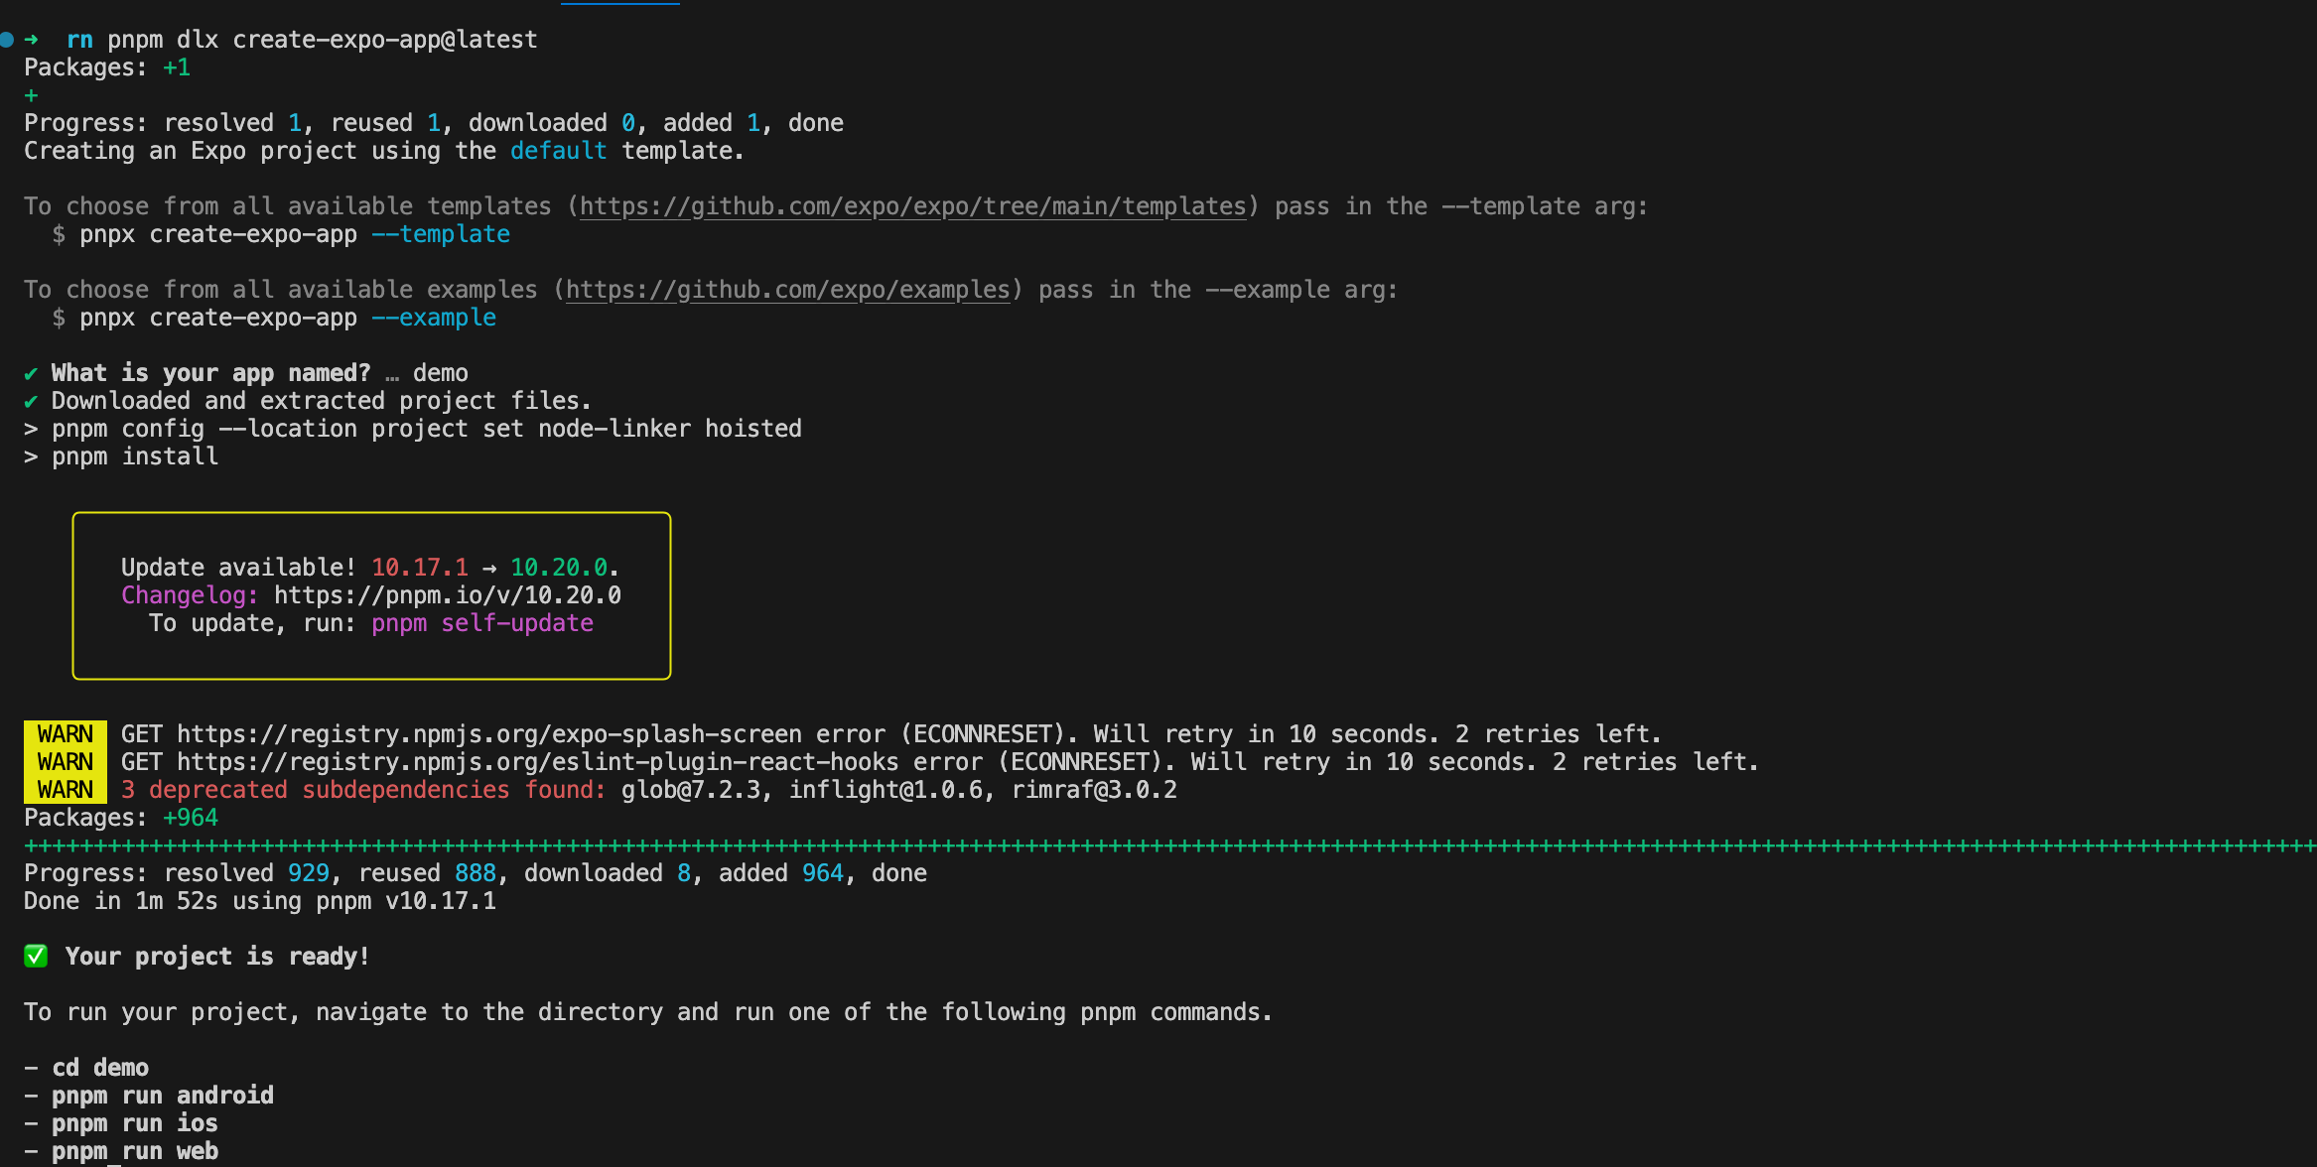The height and width of the screenshot is (1167, 2317).
Task: Click the pnpm self-update command text
Action: coord(482,623)
